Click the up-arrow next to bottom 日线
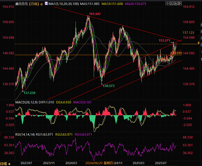The height and width of the screenshot is (166, 202). tap(10, 164)
